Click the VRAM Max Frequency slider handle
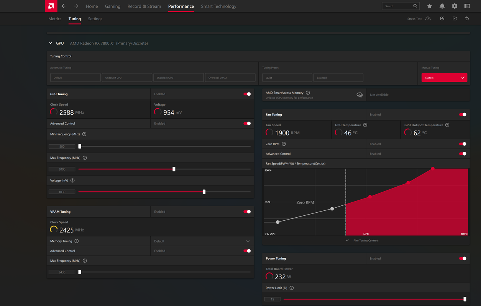The width and height of the screenshot is (481, 306). click(x=80, y=272)
